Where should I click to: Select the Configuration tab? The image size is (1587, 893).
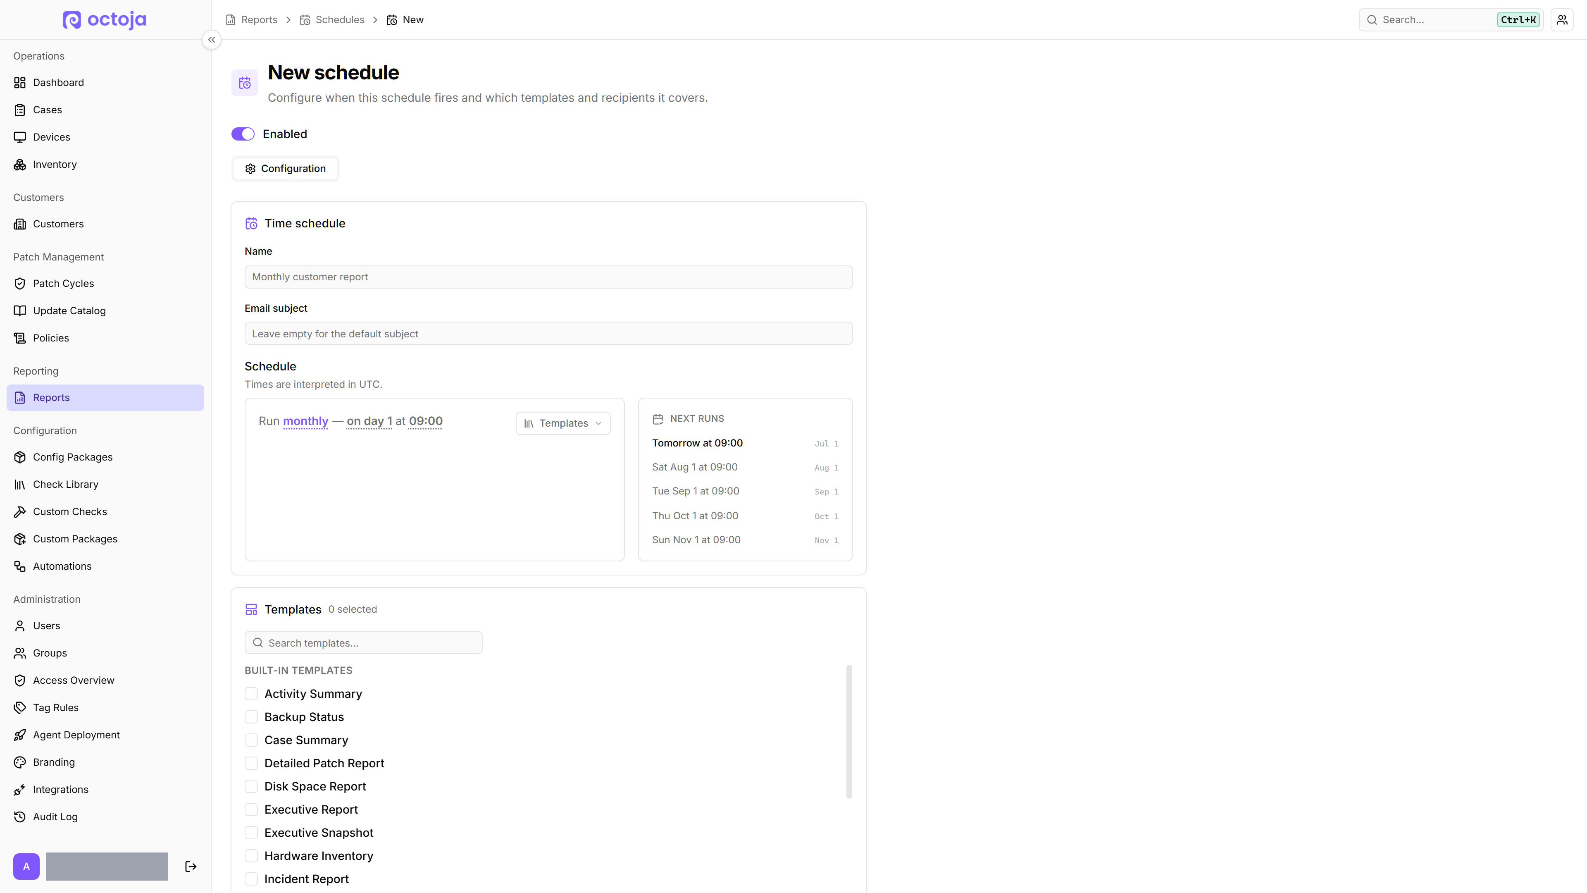[x=285, y=169]
